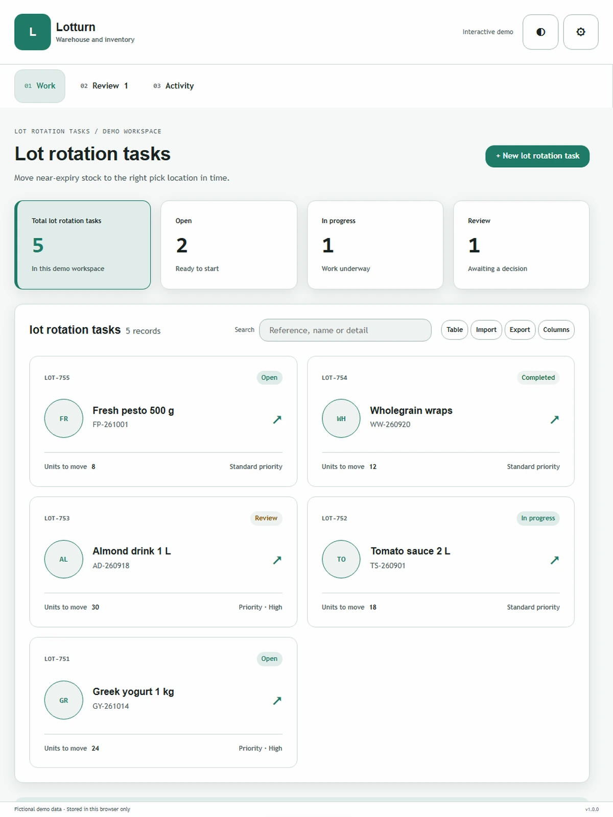Switch to the Review tab
This screenshot has height=817, width=613.
(104, 86)
